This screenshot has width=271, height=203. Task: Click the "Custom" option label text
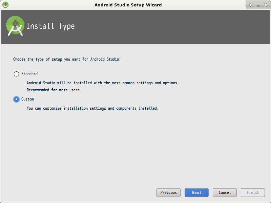(27, 99)
